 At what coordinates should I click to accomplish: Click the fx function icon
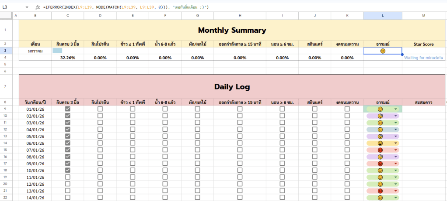point(38,7)
